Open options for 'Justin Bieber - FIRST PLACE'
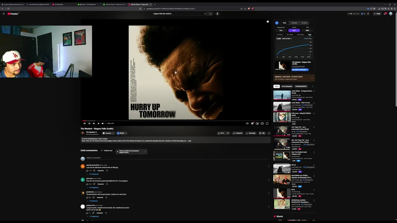Image resolution: width=397 pixels, height=223 pixels. click(314, 103)
